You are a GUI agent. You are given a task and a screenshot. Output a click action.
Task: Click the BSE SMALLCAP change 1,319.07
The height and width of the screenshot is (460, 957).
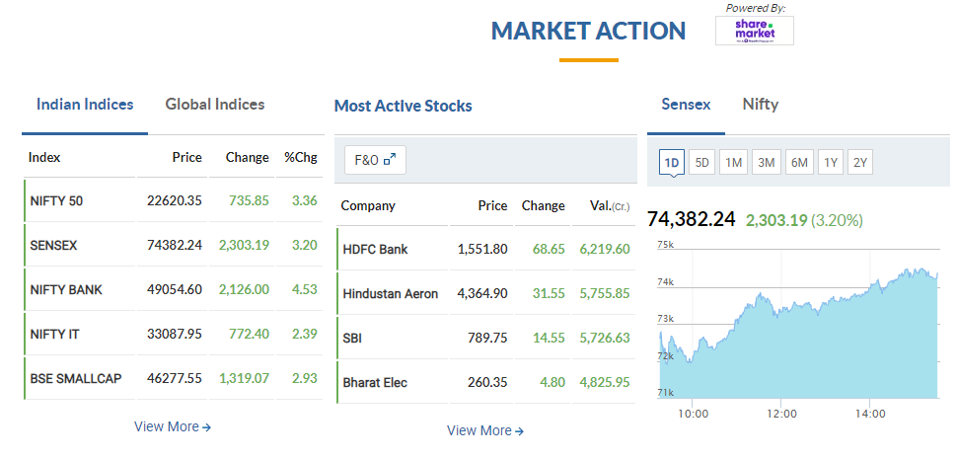[x=244, y=379]
